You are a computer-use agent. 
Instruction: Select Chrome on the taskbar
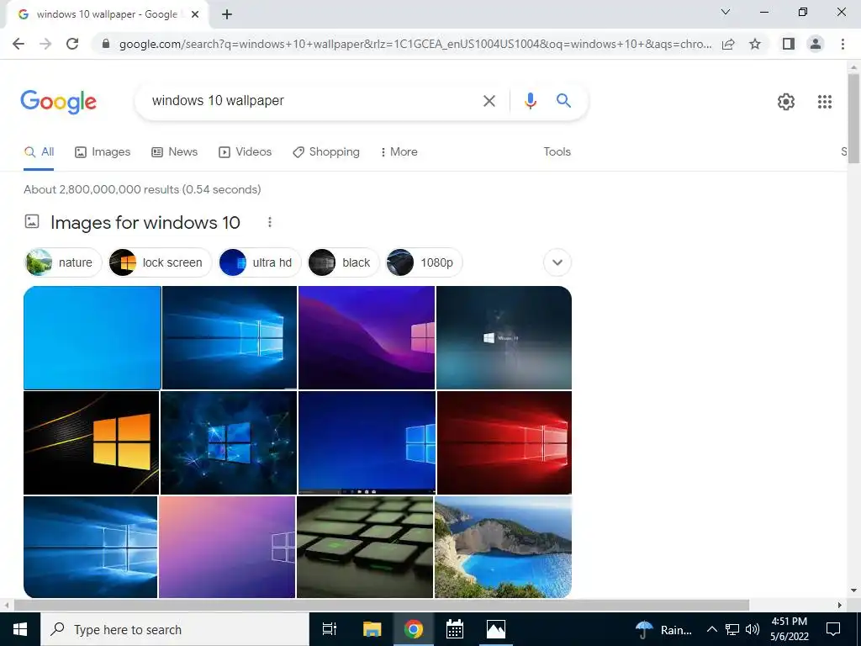413,629
